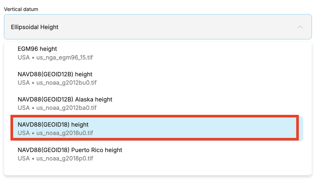Click empty space below Puerto Rico option
This screenshot has width=320, height=183.
pos(158,170)
